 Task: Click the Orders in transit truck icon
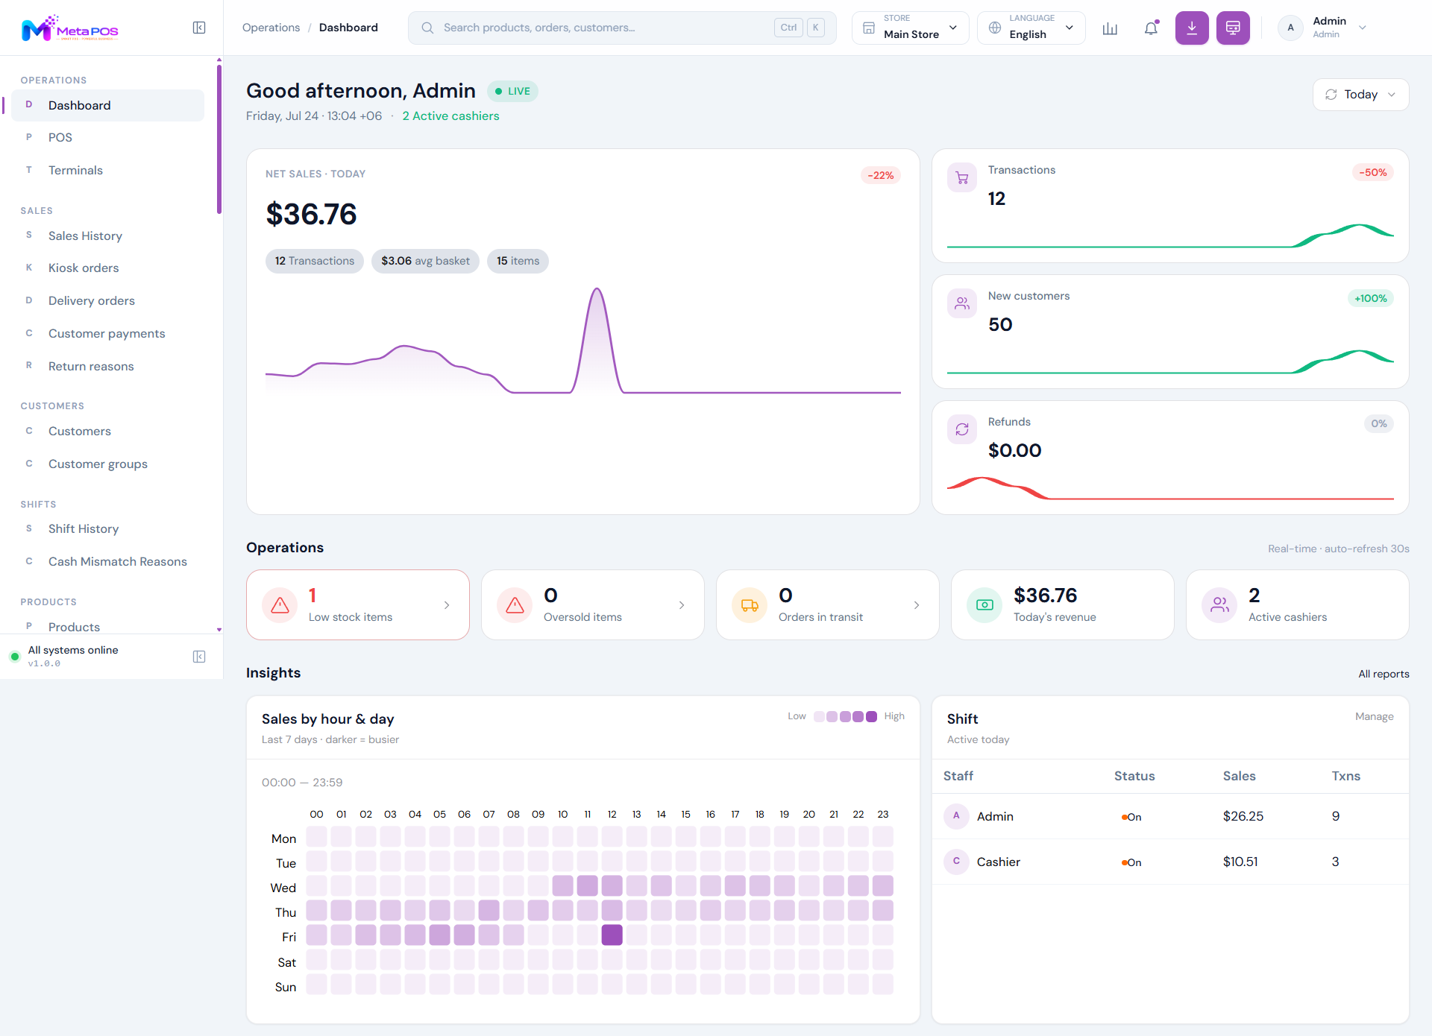tap(750, 605)
